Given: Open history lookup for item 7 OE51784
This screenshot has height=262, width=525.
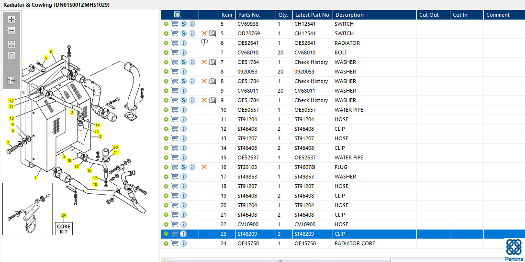Looking at the screenshot, I should (x=212, y=62).
